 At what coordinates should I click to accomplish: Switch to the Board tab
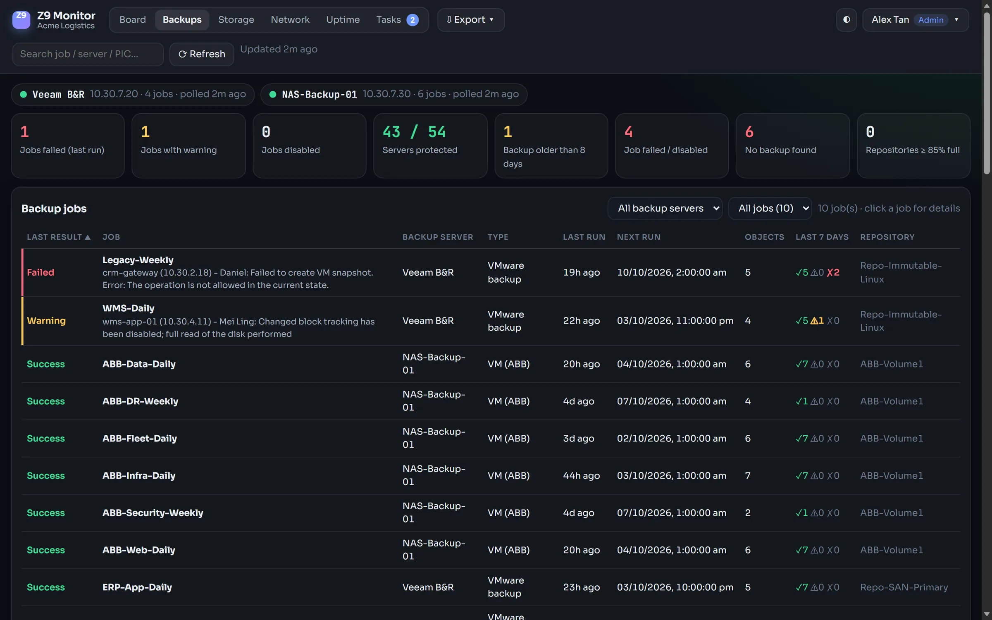(x=133, y=20)
